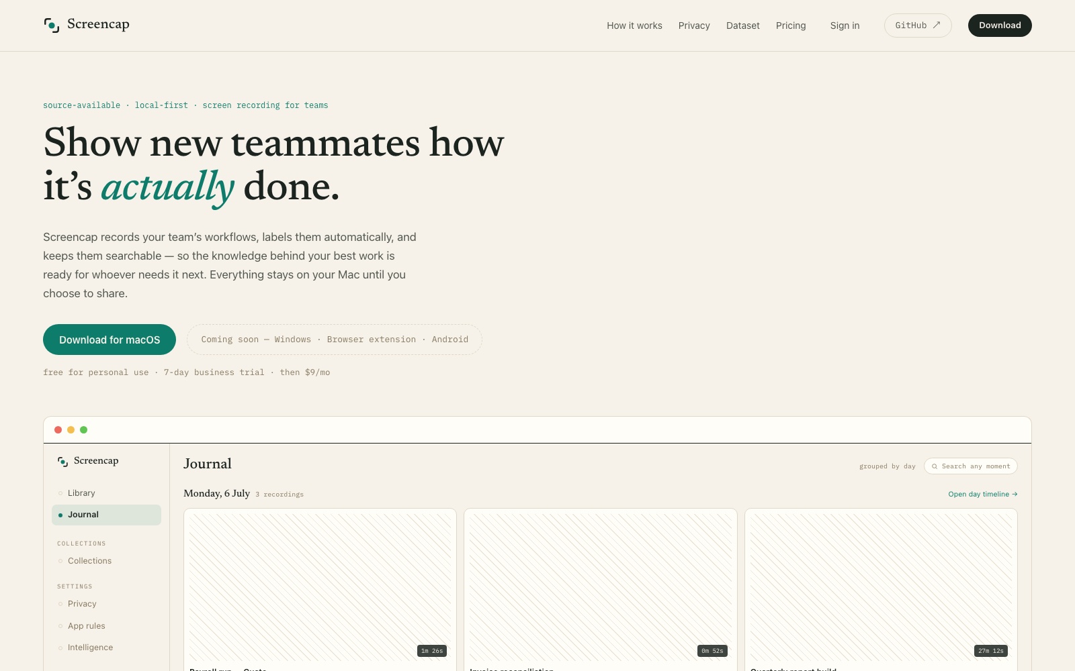
Task: Open day timeline link
Action: pyautogui.click(x=983, y=495)
